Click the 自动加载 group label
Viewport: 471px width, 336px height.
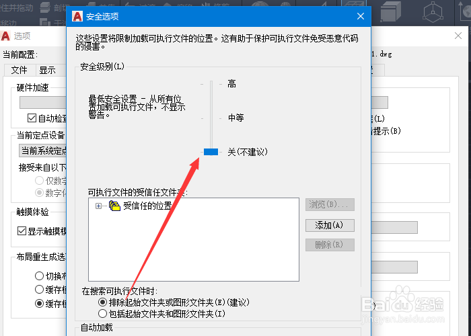tap(97, 327)
